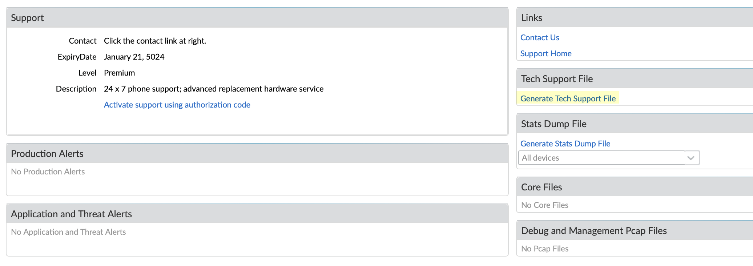Click the Premium support level value
Viewport: 753px width, 266px height.
pyautogui.click(x=119, y=73)
